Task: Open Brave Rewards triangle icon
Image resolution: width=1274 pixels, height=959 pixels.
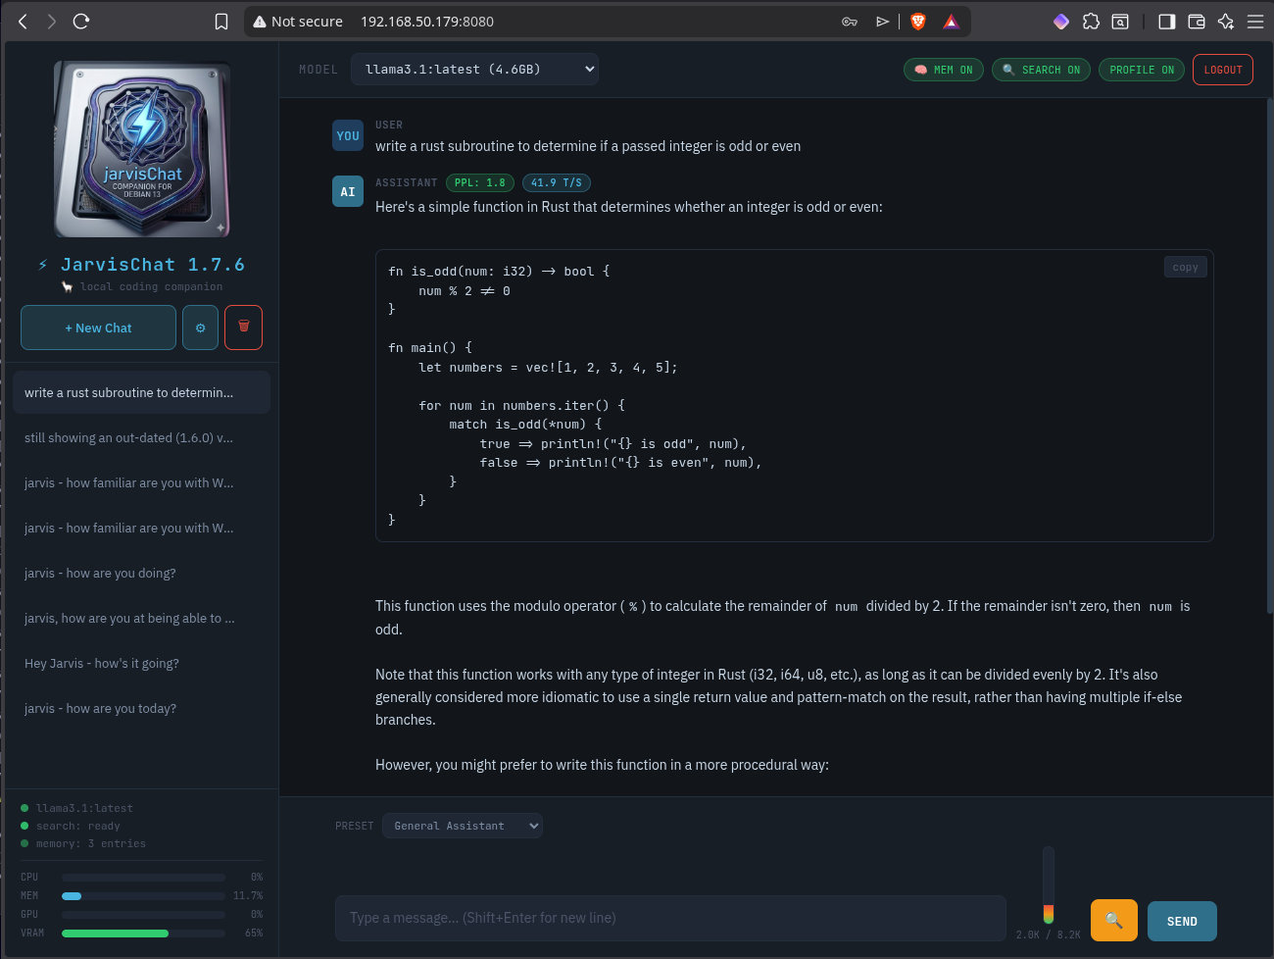Action: 951,22
